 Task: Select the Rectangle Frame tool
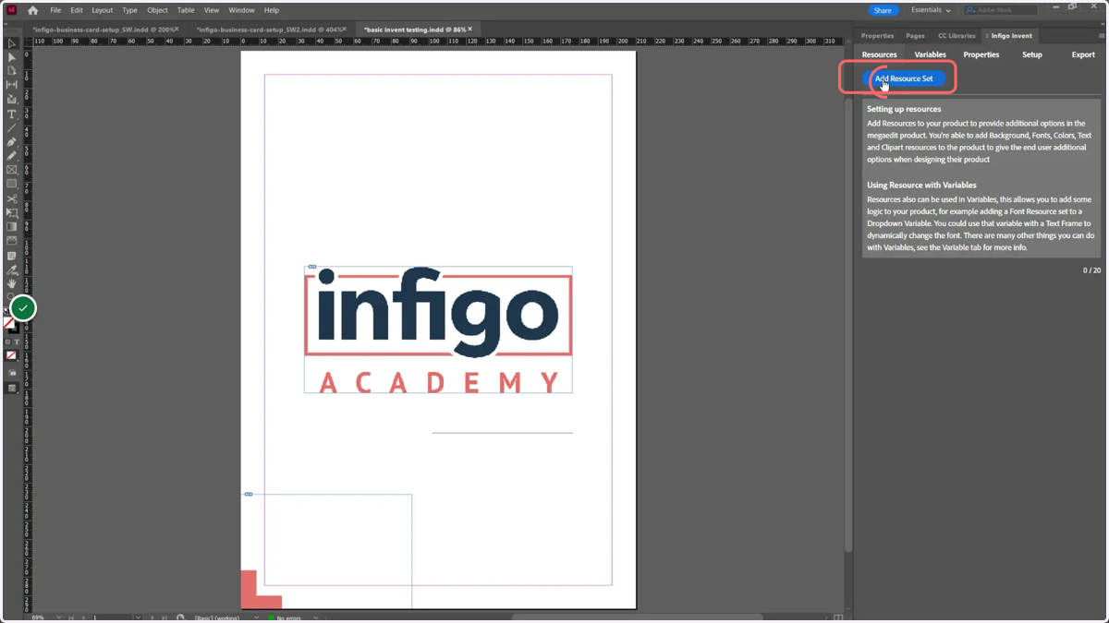12,170
